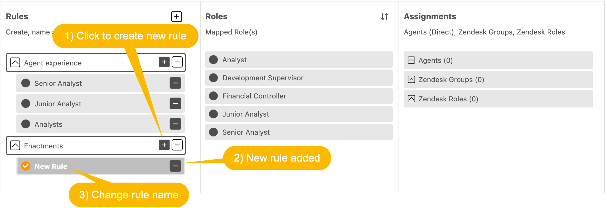Click the New Rule name text

point(51,166)
